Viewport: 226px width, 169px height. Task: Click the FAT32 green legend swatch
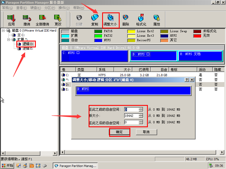click(x=98, y=36)
